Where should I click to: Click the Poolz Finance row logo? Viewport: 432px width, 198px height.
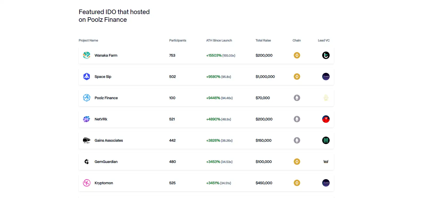87,98
